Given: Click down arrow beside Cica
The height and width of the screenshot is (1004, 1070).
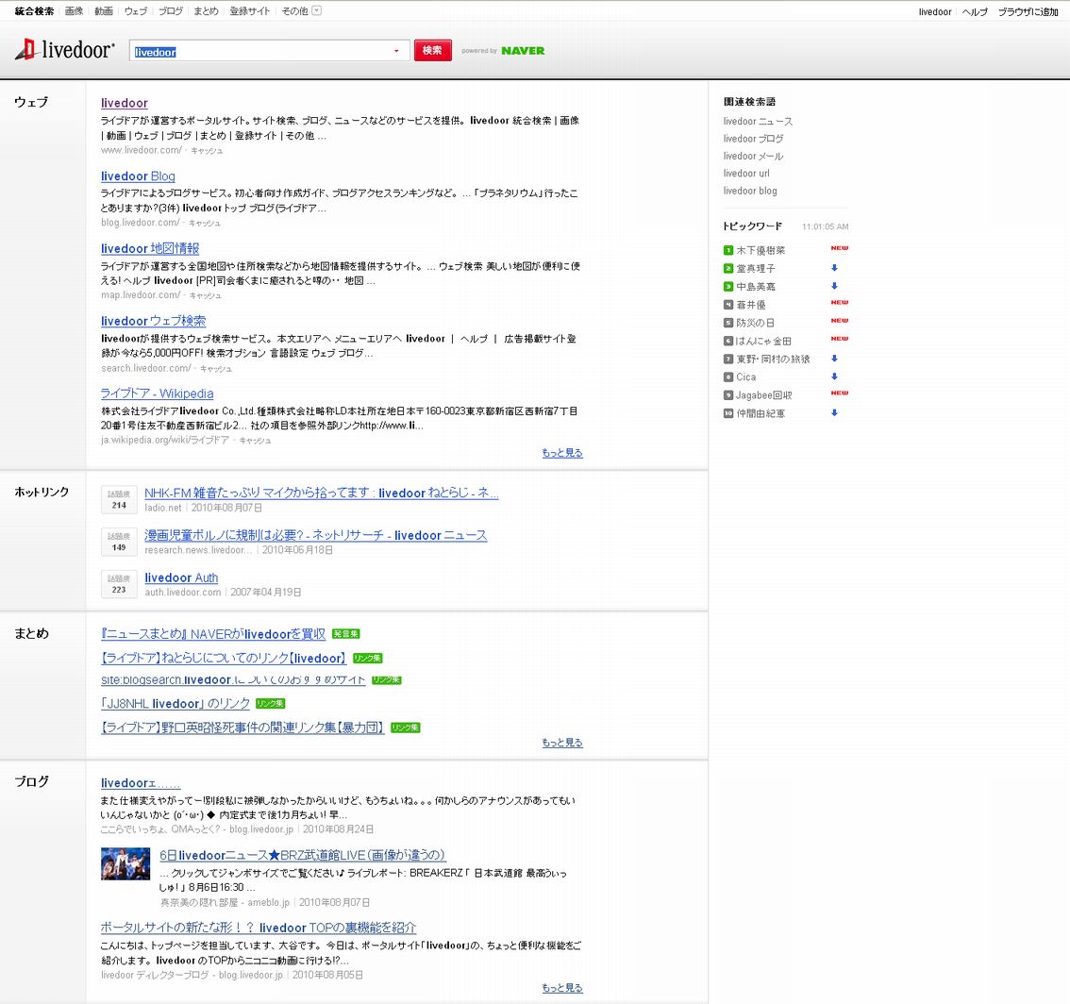Looking at the screenshot, I should click(x=834, y=376).
